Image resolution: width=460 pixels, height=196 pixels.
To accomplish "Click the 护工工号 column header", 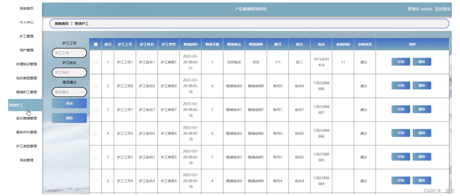I will (125, 44).
